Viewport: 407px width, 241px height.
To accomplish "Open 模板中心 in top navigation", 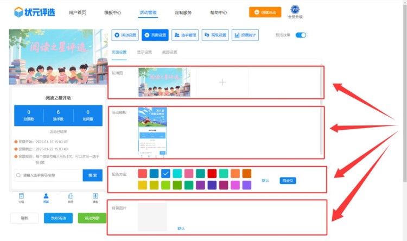I will pos(112,12).
